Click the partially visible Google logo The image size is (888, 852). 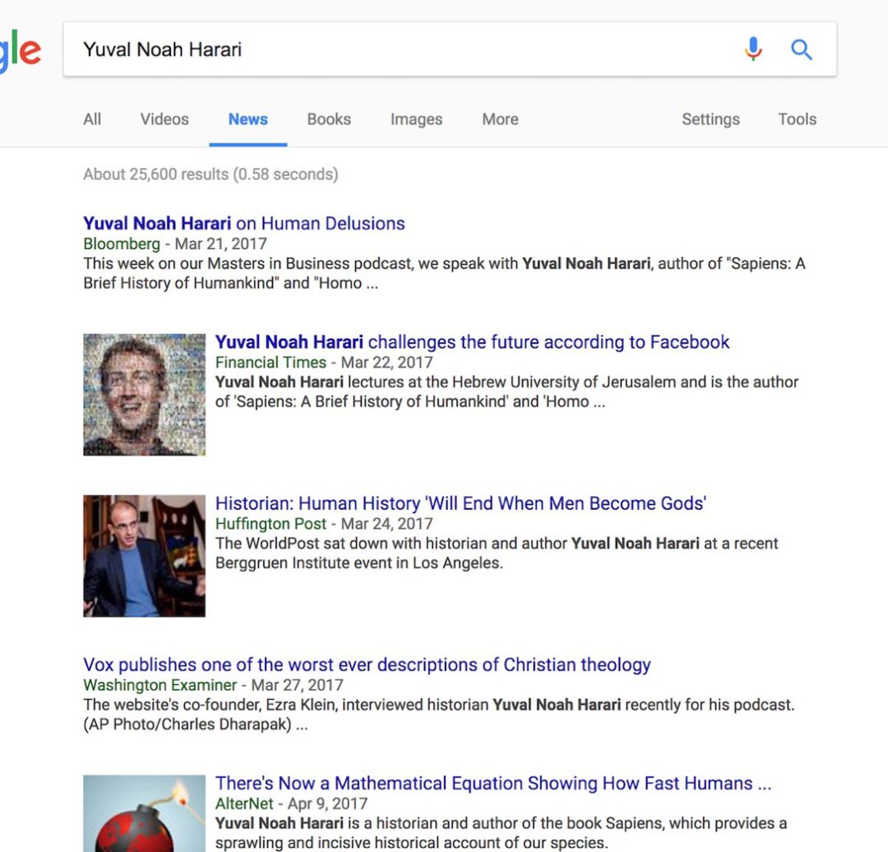tap(20, 51)
